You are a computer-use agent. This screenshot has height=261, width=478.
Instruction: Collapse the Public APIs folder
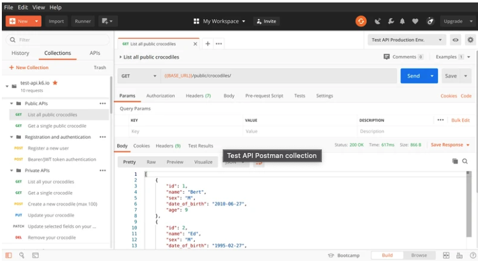(11, 104)
